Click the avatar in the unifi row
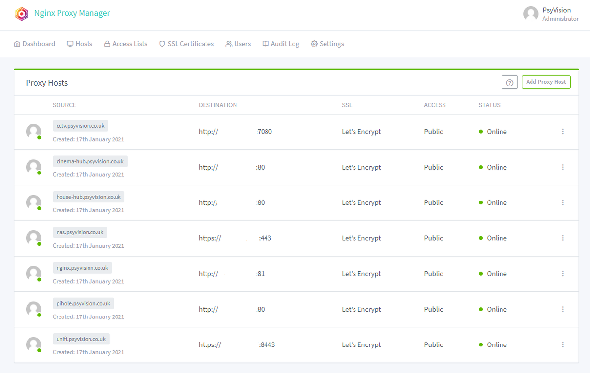The image size is (590, 373). click(33, 344)
